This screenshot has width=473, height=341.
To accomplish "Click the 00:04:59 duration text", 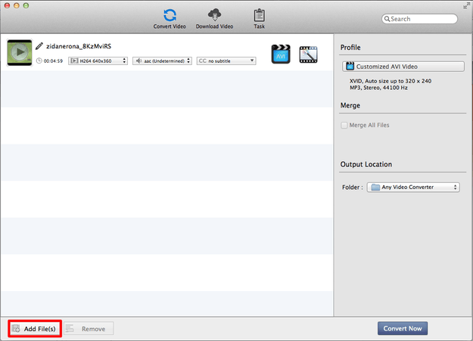I will 53,61.
